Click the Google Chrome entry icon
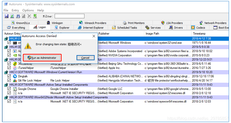The width and height of the screenshot is (231, 123). tap(15, 89)
